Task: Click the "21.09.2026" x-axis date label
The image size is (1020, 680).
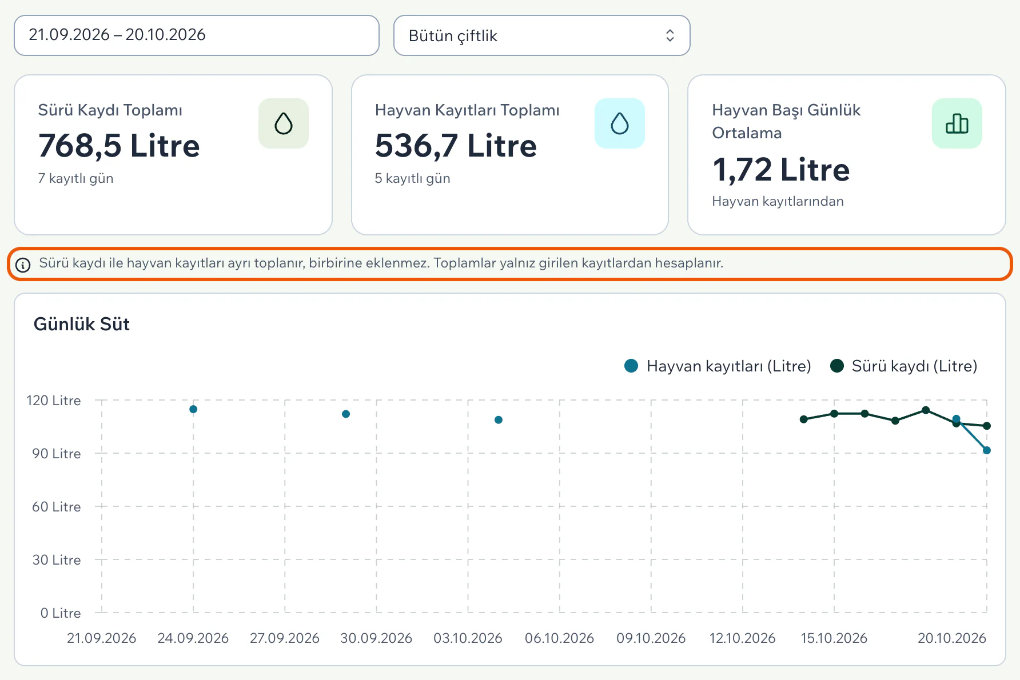Action: 102,638
